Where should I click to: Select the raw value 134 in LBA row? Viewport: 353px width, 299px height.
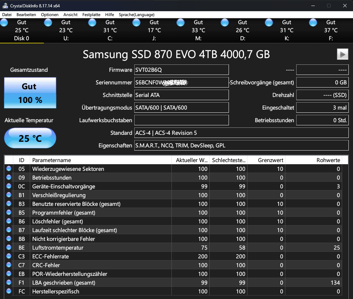pos(335,283)
